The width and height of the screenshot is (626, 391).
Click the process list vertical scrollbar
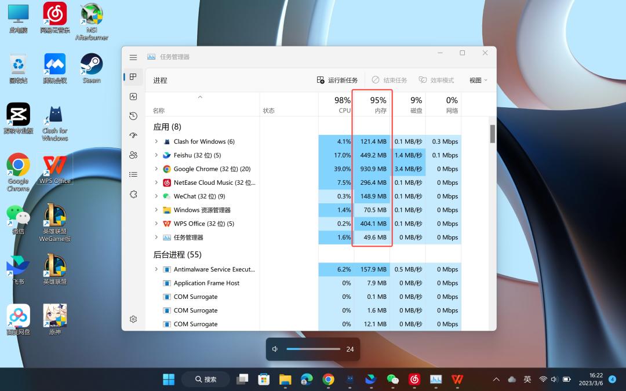[x=493, y=134]
